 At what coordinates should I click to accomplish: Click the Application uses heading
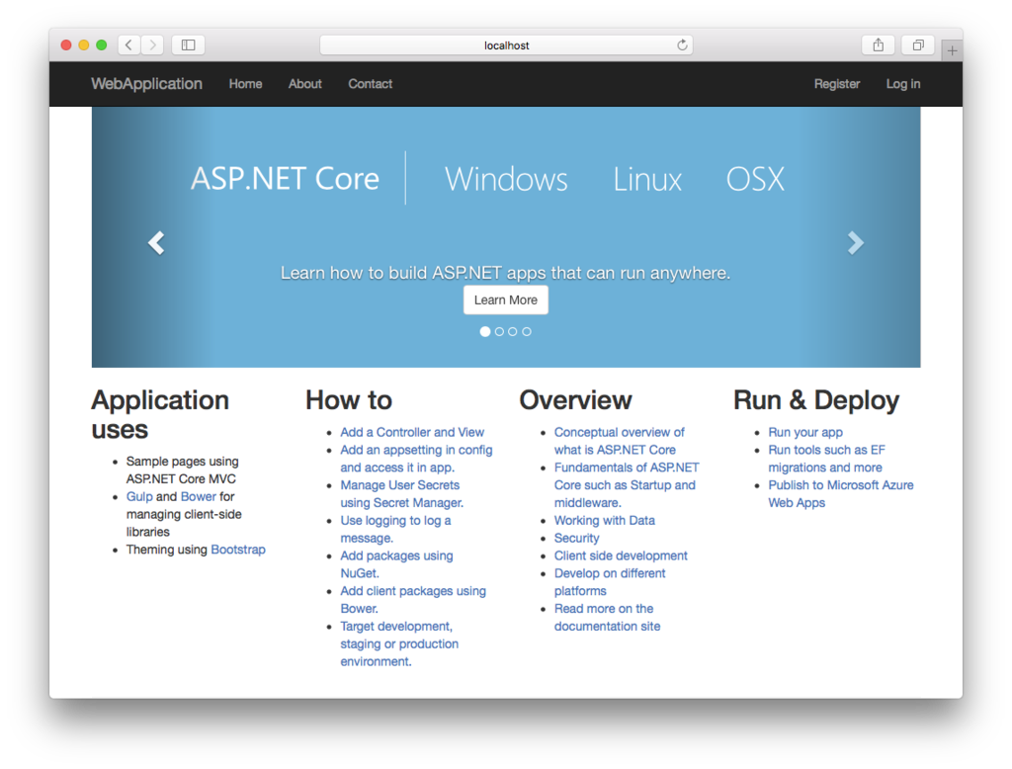[x=160, y=414]
